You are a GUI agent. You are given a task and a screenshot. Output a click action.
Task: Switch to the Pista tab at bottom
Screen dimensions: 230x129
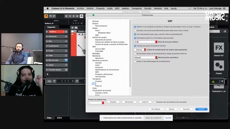(x=49, y=118)
